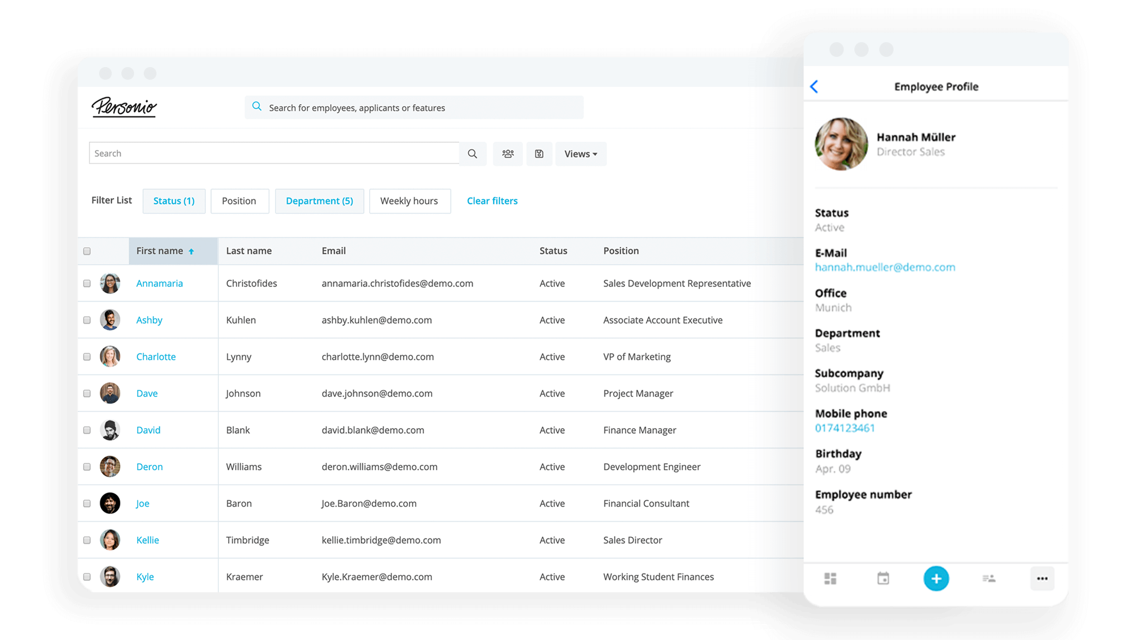Select the Department filter tab

[318, 200]
